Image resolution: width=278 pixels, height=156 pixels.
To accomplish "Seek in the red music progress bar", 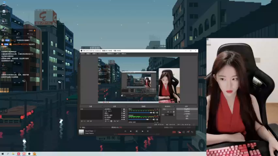I will 137,134.
